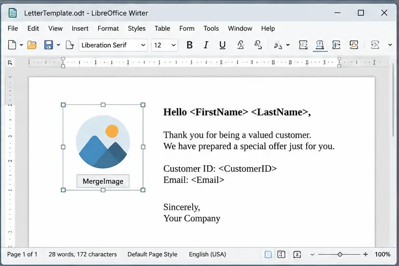Click Page 1 of 1 in status bar
This screenshot has width=399, height=266.
click(22, 254)
